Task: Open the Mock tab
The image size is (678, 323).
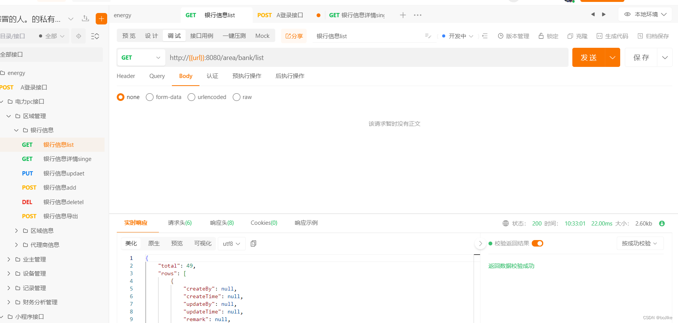Action: click(263, 36)
